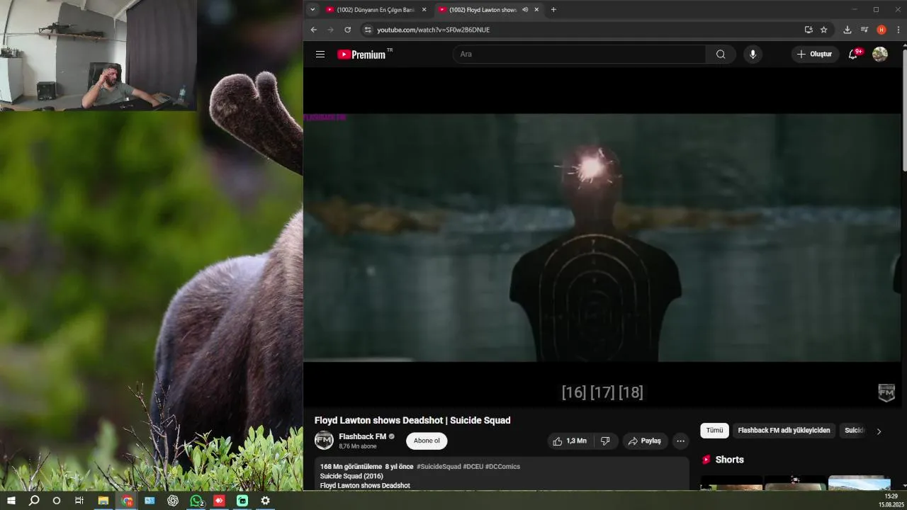The width and height of the screenshot is (907, 510).
Task: Open Settings gear on the taskbar
Action: pyautogui.click(x=265, y=501)
